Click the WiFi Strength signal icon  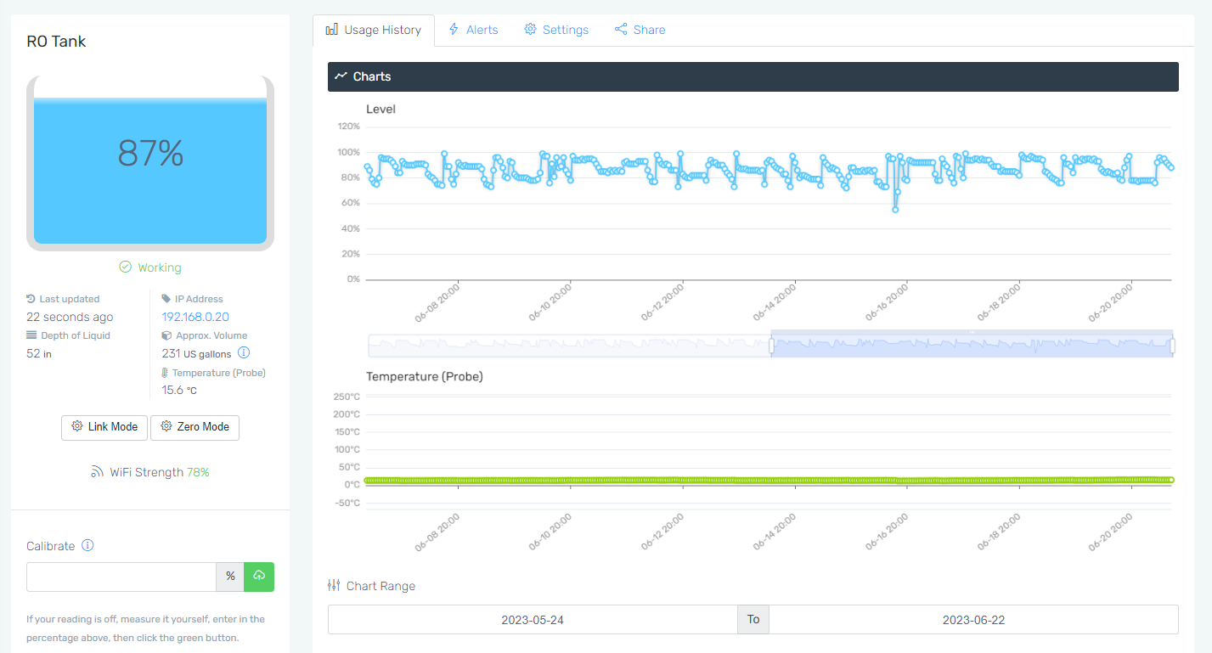[x=97, y=472]
